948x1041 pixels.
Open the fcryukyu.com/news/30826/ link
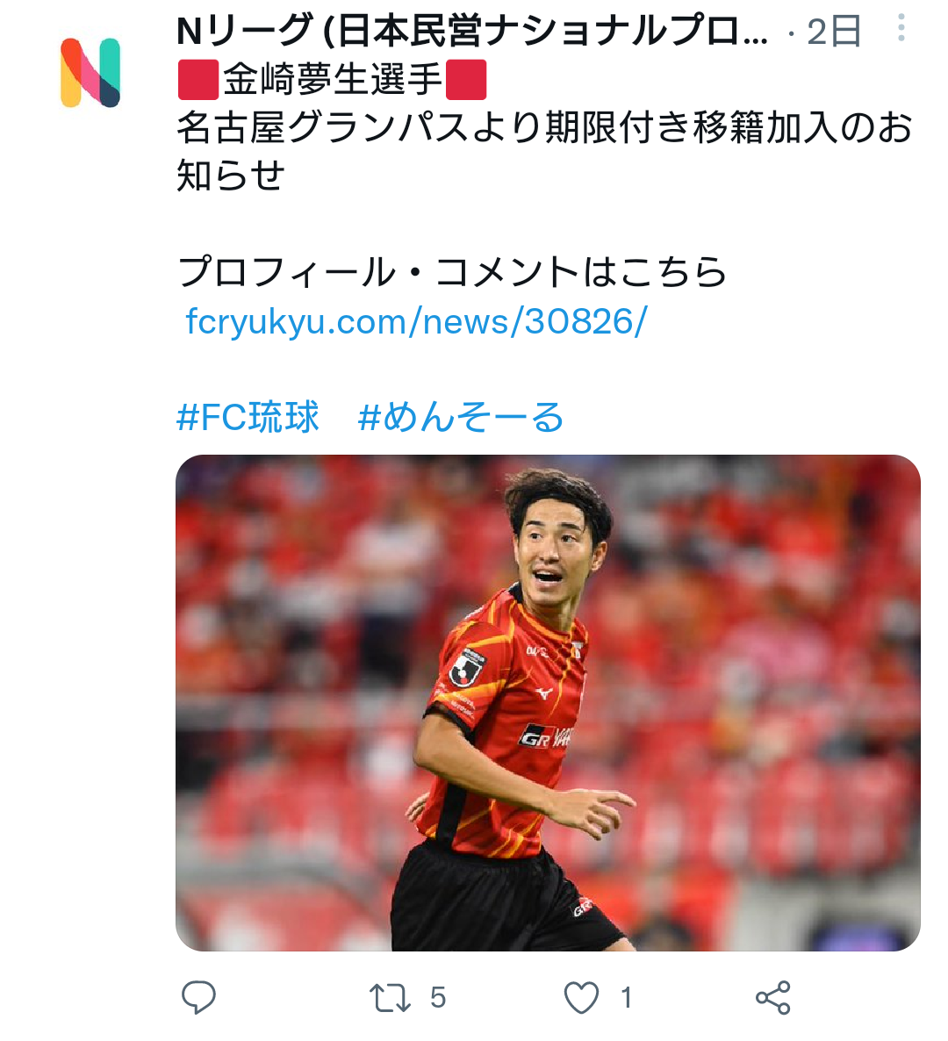pos(416,322)
